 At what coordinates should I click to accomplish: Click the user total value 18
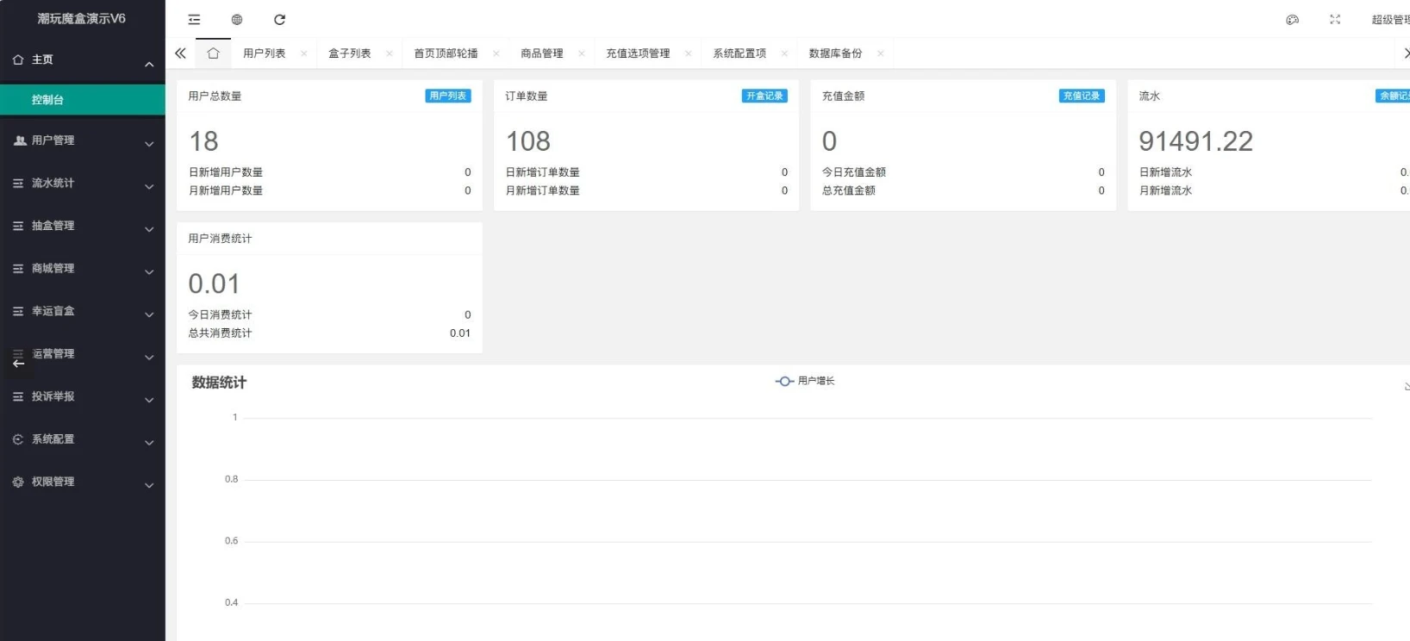click(203, 141)
